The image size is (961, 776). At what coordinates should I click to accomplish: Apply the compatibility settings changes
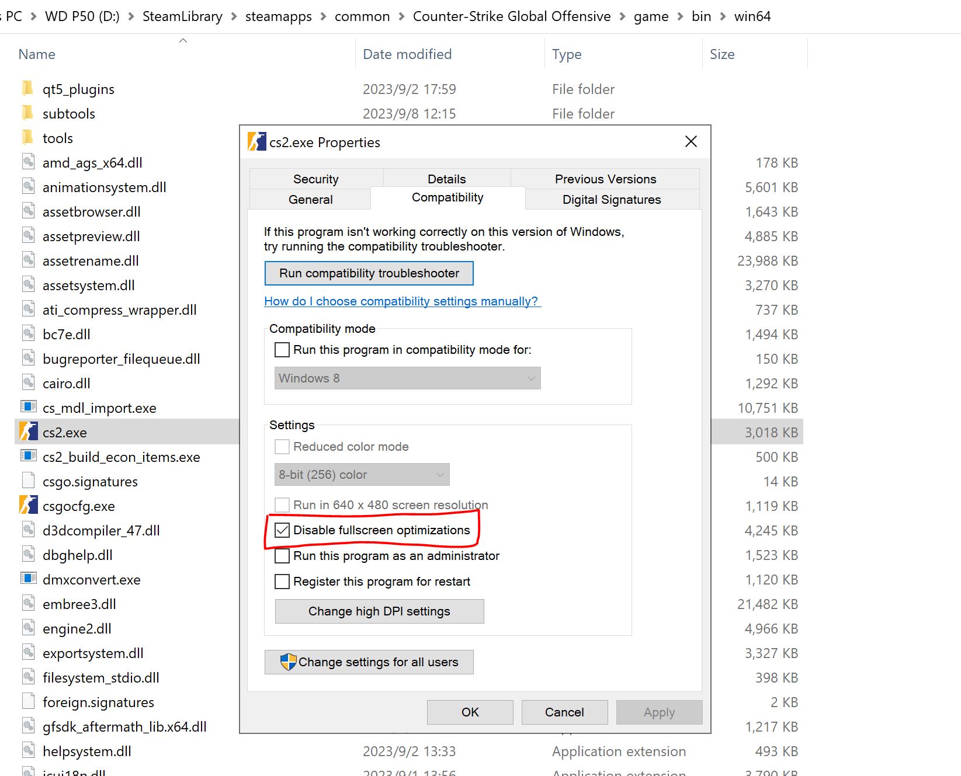(659, 712)
